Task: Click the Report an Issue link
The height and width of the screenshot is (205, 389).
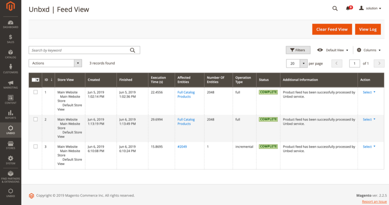Action: pyautogui.click(x=374, y=202)
